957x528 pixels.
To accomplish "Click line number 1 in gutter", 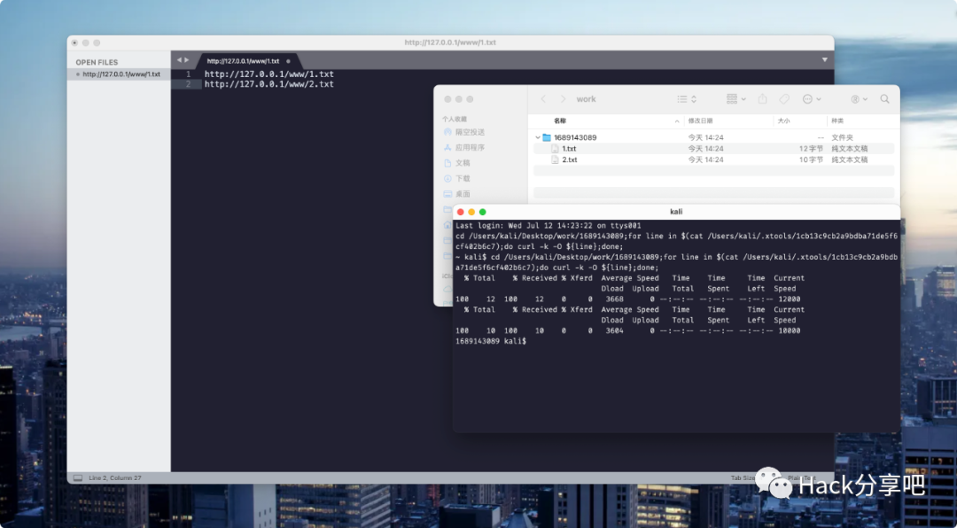I will tap(189, 74).
